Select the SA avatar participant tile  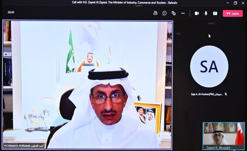point(209,66)
